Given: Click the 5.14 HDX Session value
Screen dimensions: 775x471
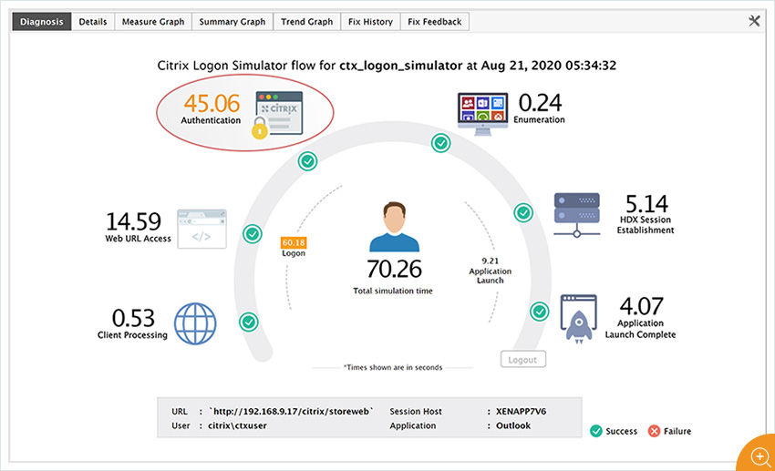Looking at the screenshot, I should point(646,203).
